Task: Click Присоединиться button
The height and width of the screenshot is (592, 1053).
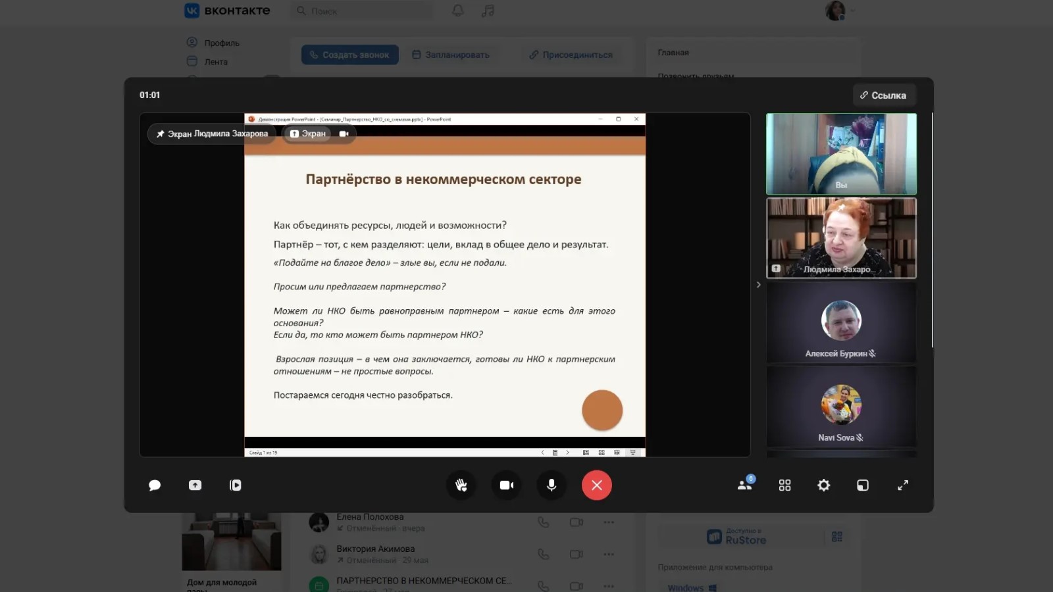Action: pyautogui.click(x=571, y=55)
